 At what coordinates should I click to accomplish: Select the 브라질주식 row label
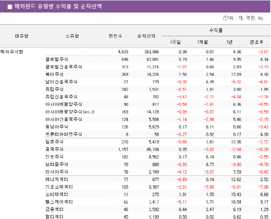click(x=57, y=164)
